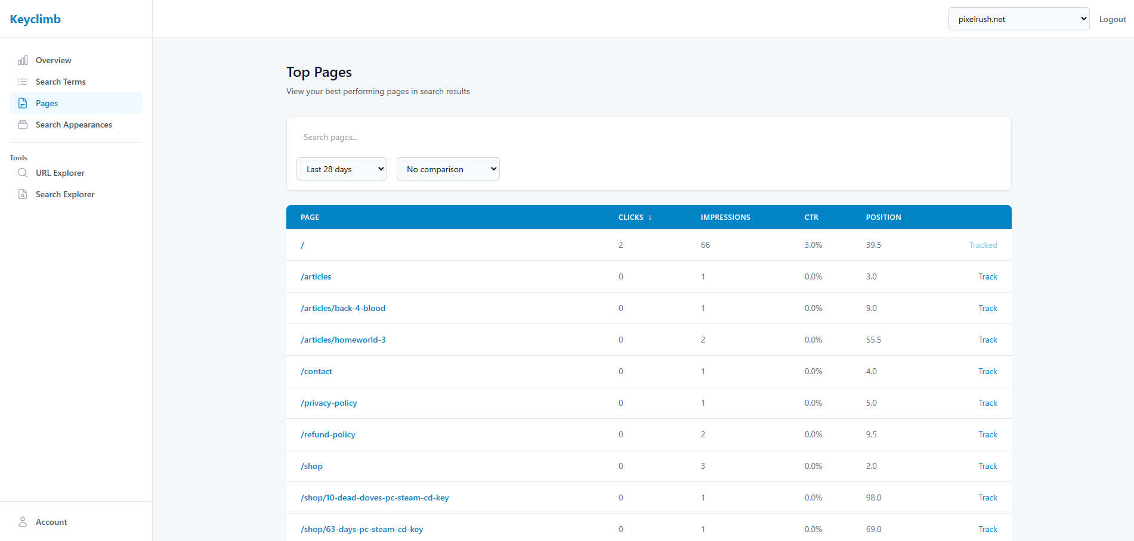Open the /articles/back-4-blood page link

click(x=343, y=308)
